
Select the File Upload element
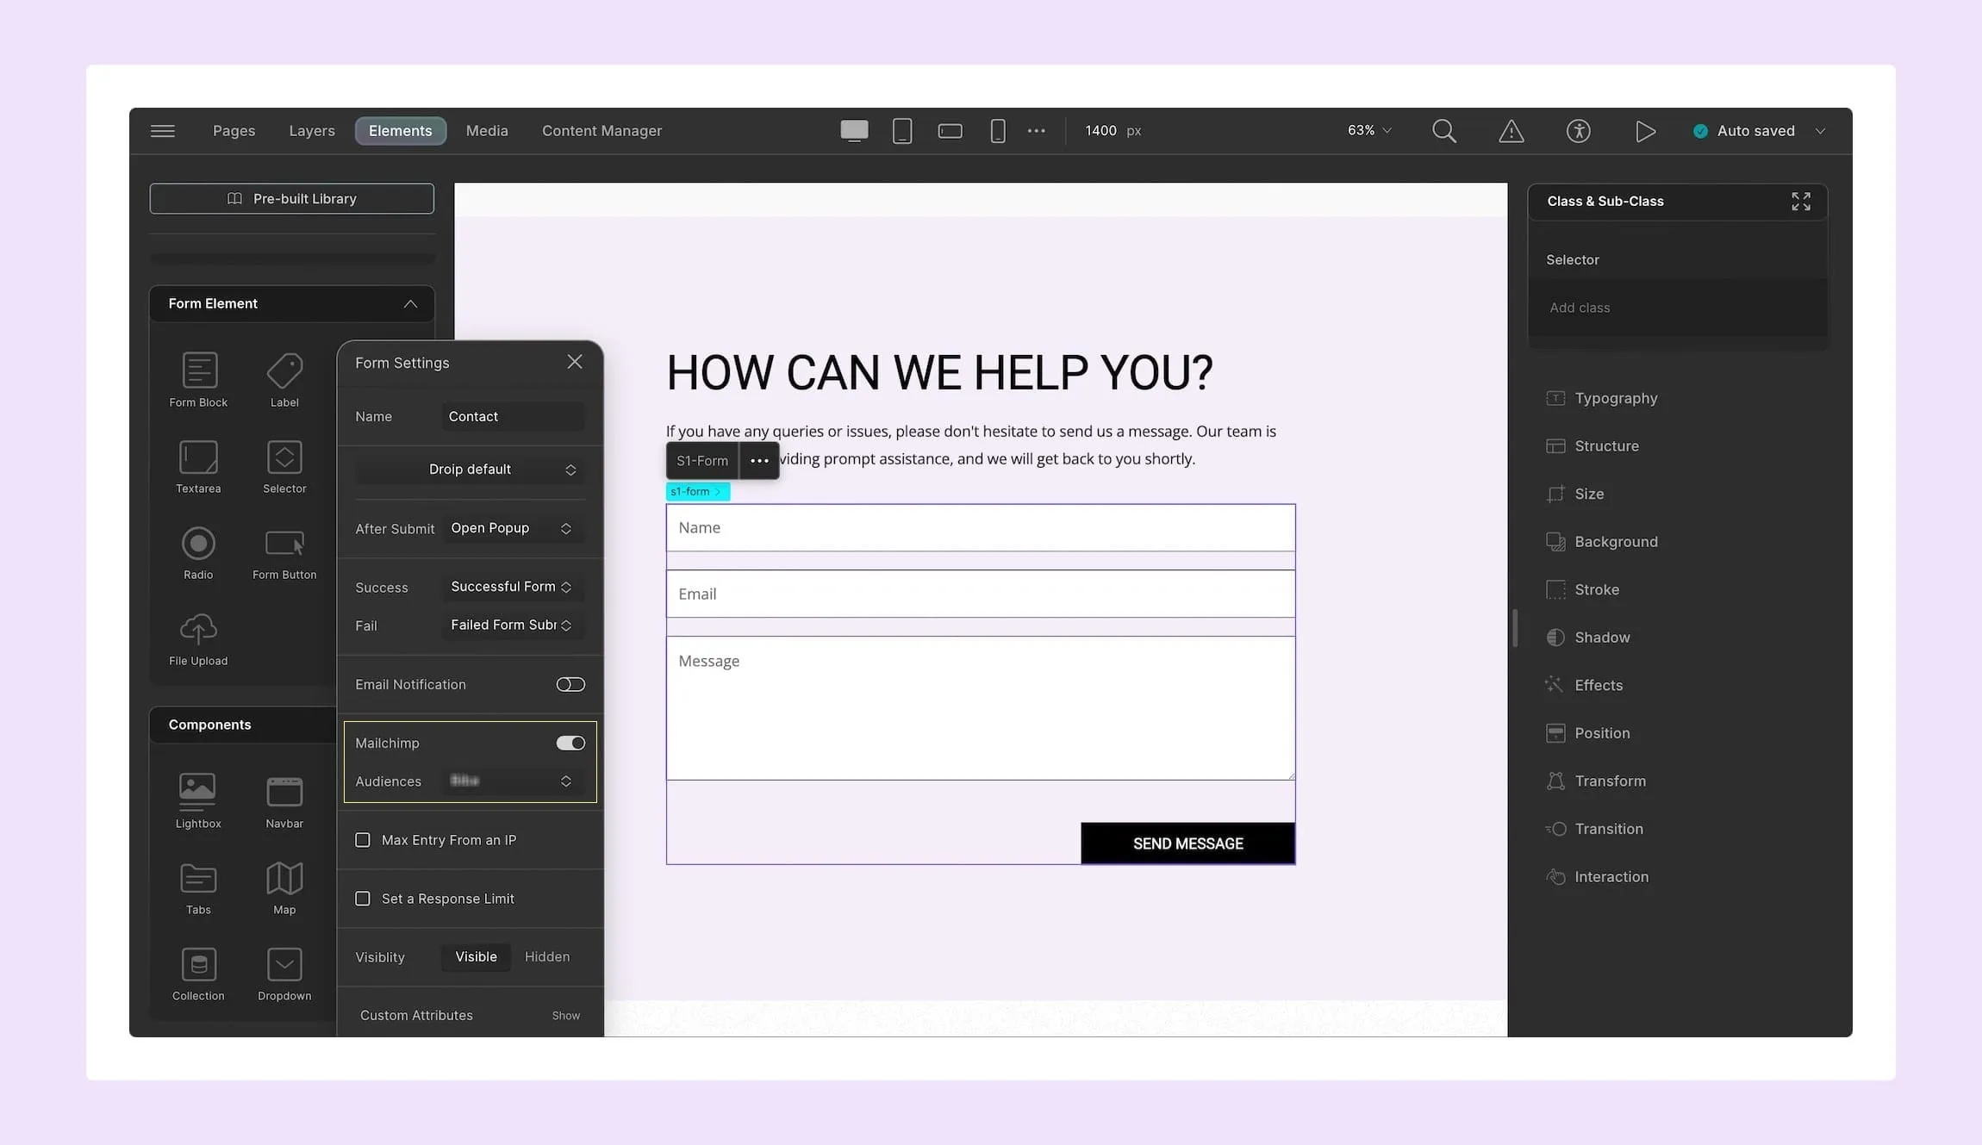pyautogui.click(x=198, y=638)
